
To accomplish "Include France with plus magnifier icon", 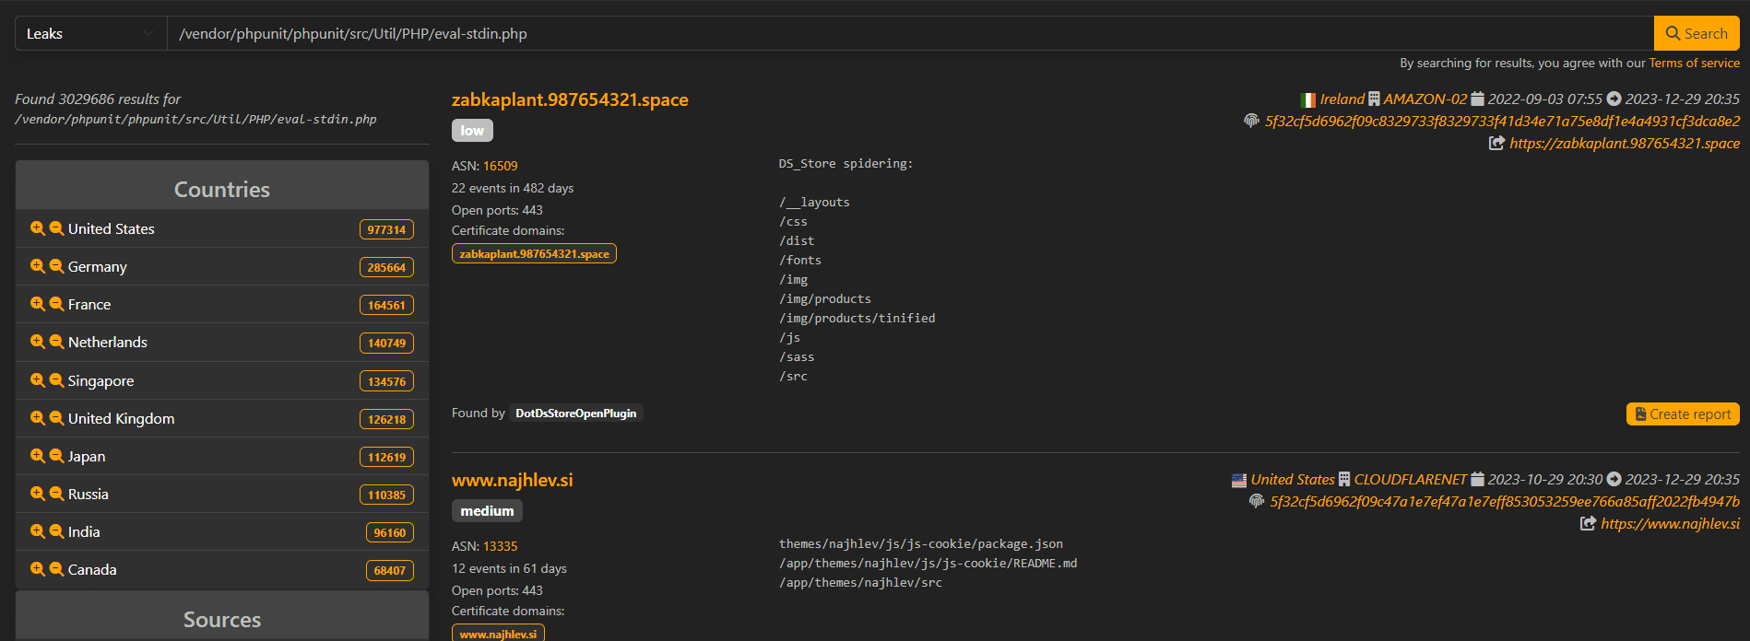I will [x=37, y=304].
